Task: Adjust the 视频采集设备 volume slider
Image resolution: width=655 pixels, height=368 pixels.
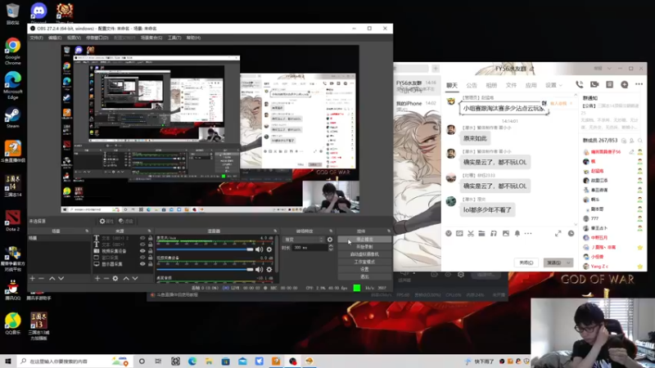Action: coord(206,270)
